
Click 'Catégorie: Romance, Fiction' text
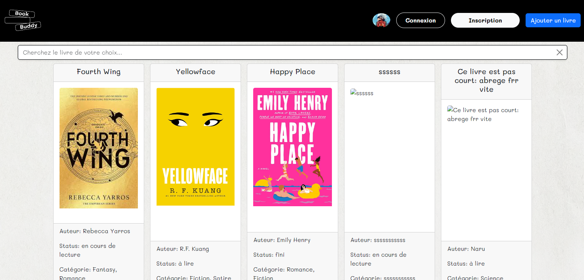(284, 273)
